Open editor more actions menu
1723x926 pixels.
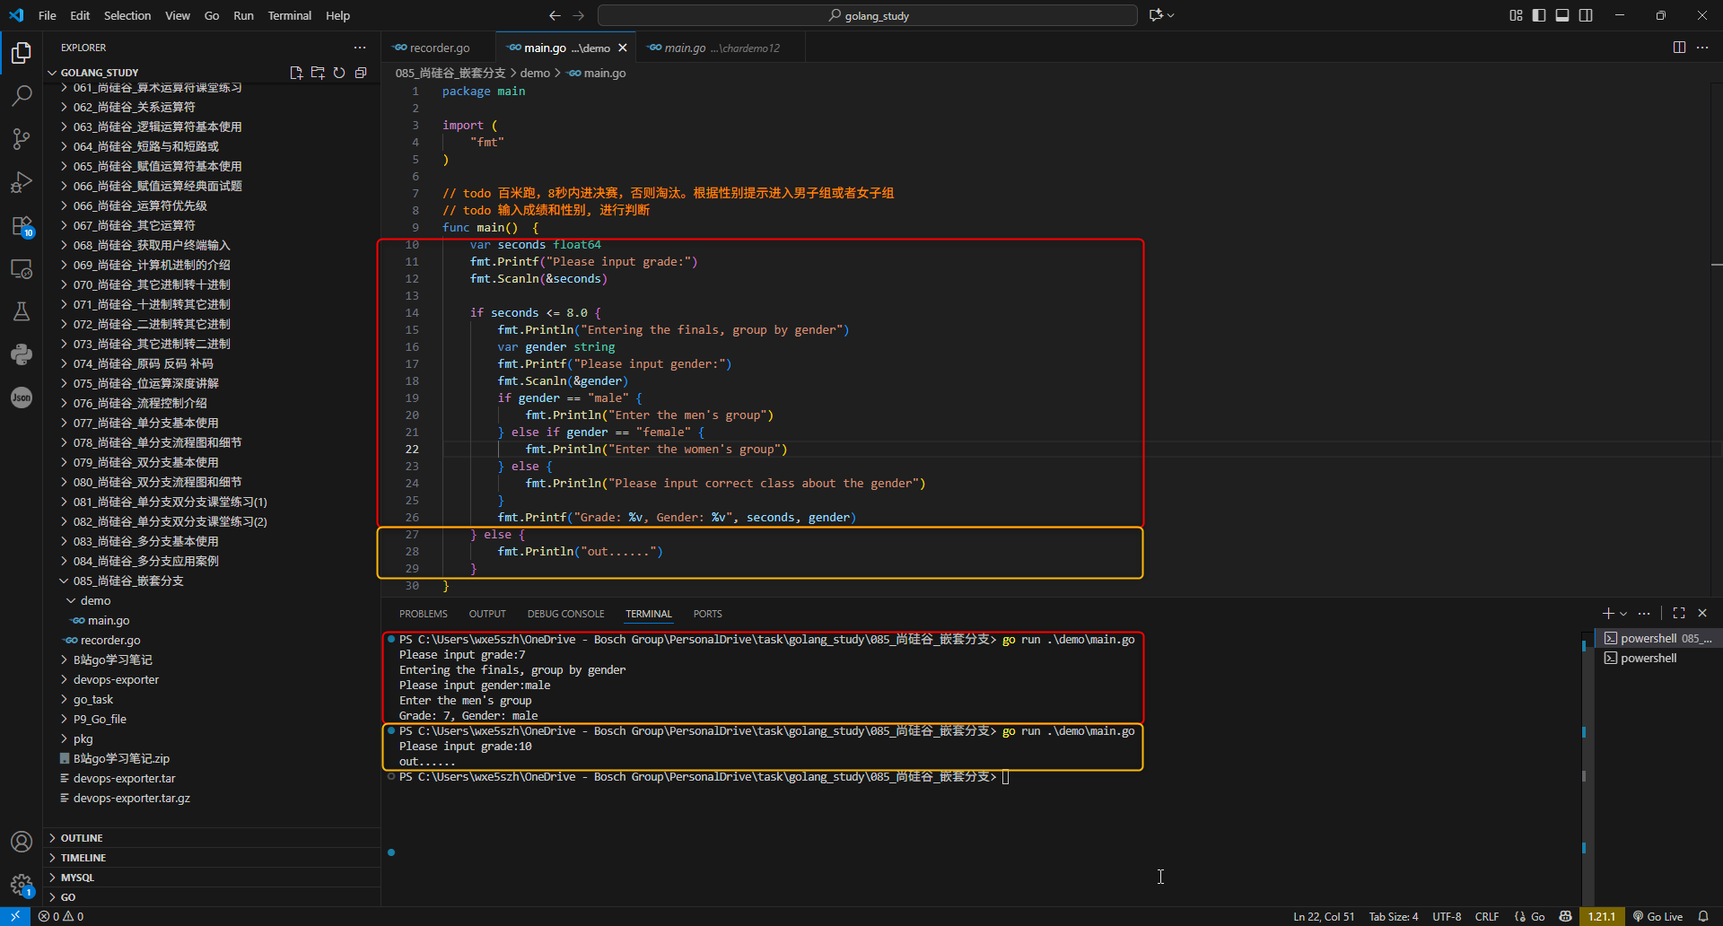point(1702,48)
